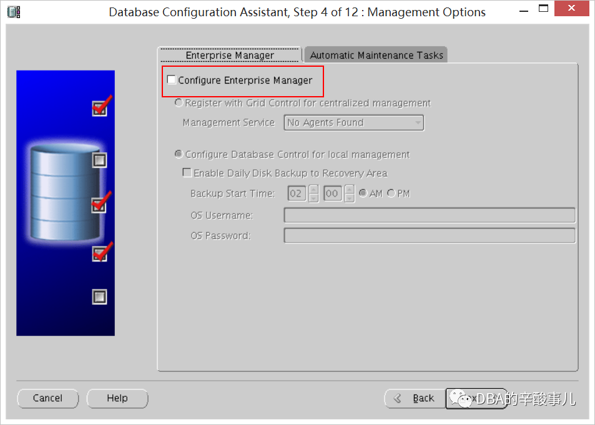Open the Management Service dropdown

[353, 122]
